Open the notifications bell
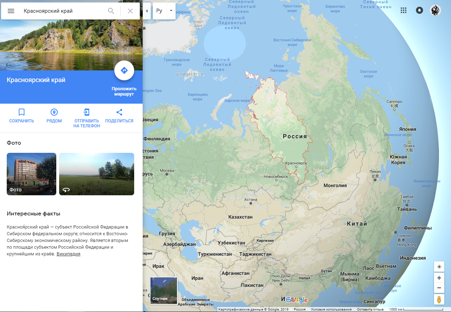This screenshot has width=451, height=312. pyautogui.click(x=419, y=10)
